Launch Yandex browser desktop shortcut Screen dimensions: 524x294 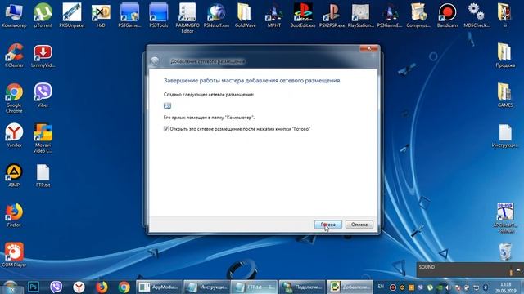14,135
